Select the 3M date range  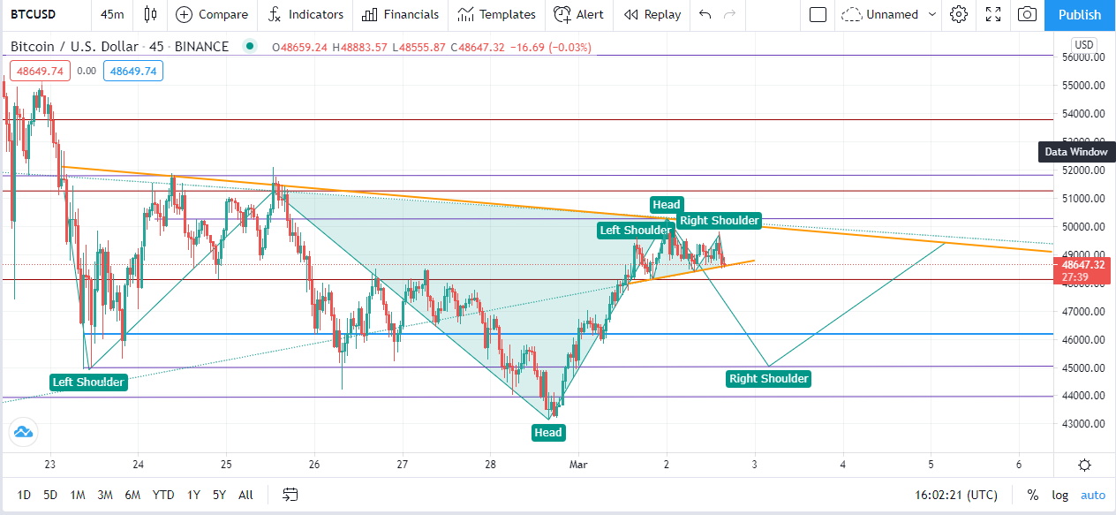(x=105, y=495)
